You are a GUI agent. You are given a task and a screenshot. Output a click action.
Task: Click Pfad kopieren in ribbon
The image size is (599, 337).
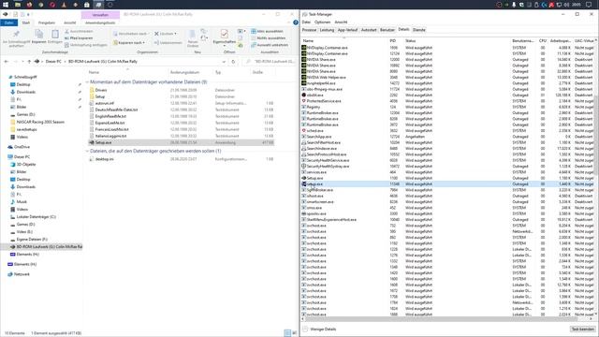point(79,38)
